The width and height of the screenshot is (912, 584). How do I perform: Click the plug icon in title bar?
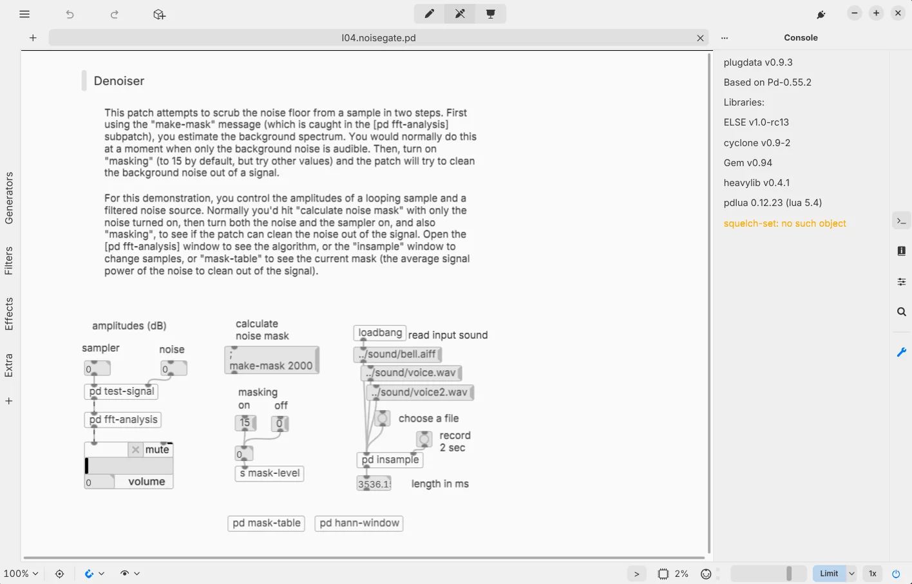(x=821, y=14)
